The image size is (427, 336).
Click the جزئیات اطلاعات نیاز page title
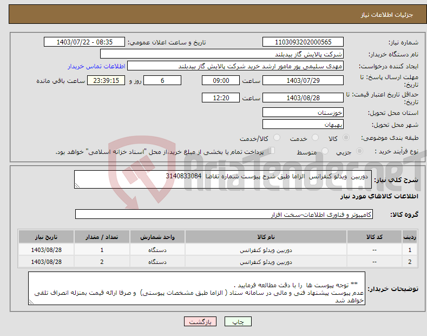[387, 15]
